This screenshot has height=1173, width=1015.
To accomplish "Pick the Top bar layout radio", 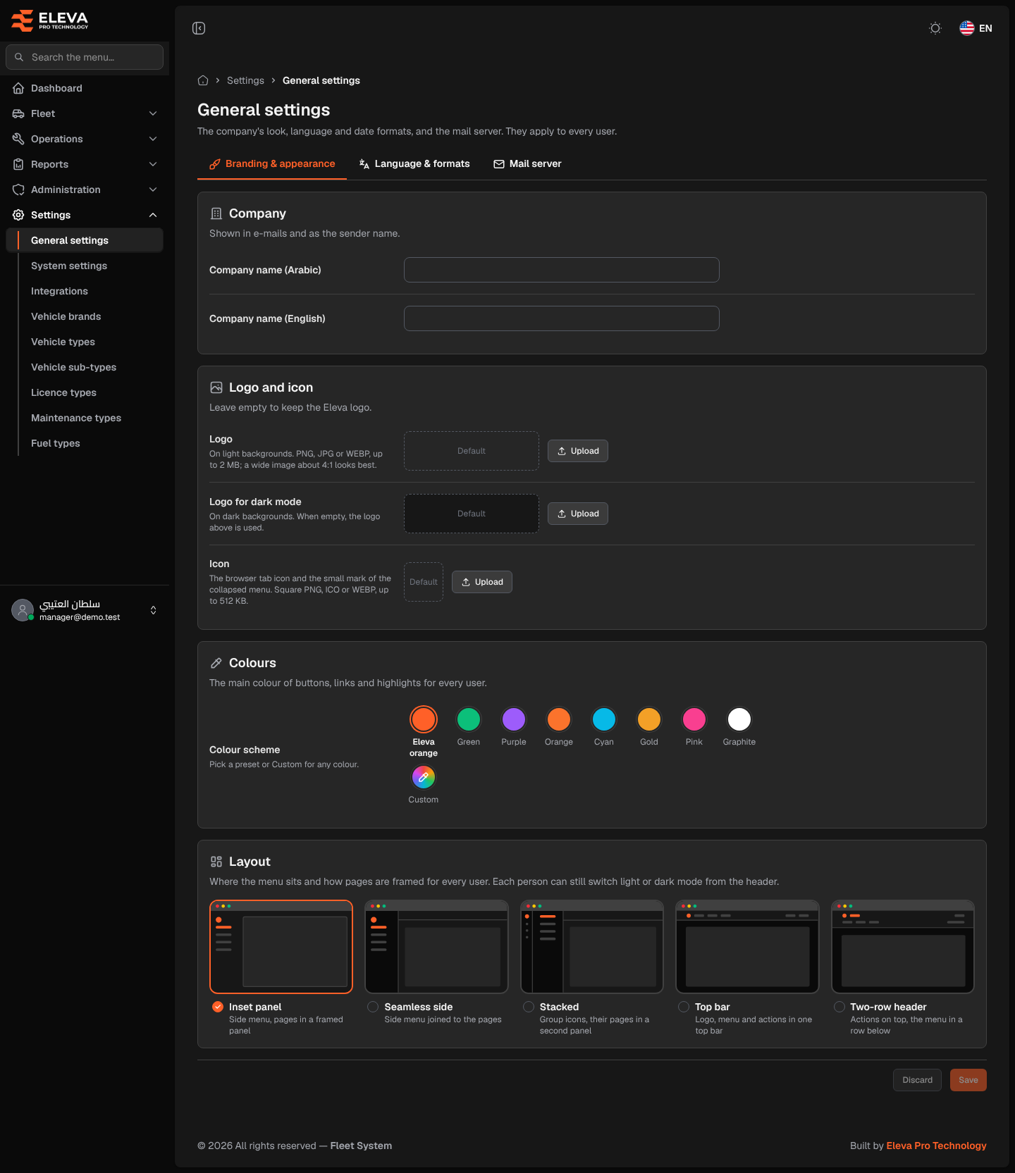I will [x=684, y=1007].
